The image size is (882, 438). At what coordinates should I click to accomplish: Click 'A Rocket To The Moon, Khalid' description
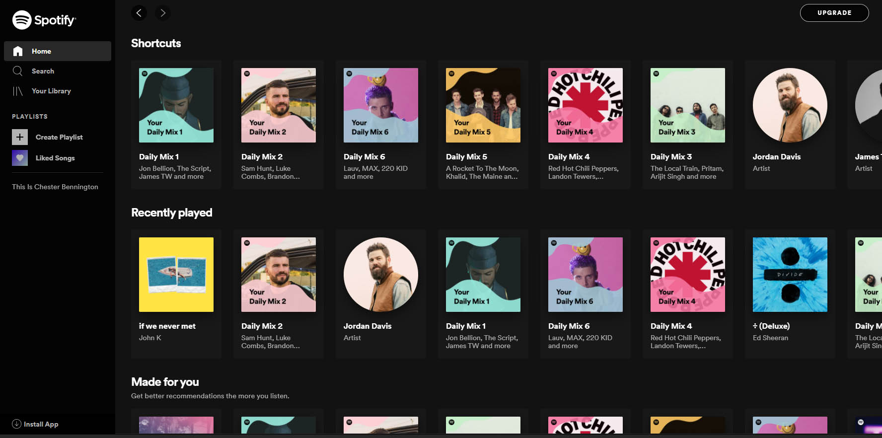click(x=482, y=172)
